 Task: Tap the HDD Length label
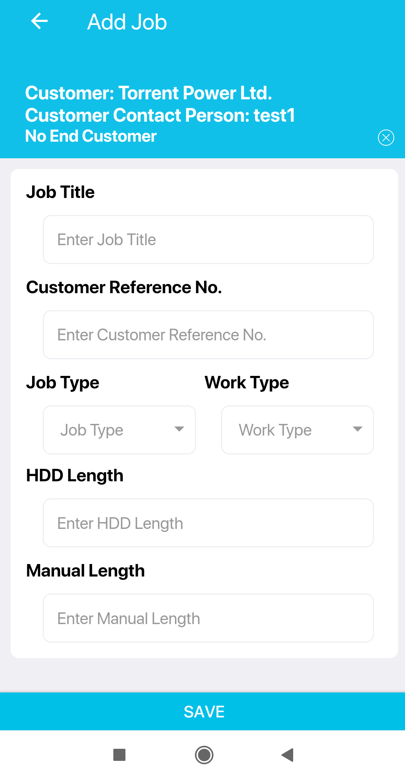pos(75,476)
